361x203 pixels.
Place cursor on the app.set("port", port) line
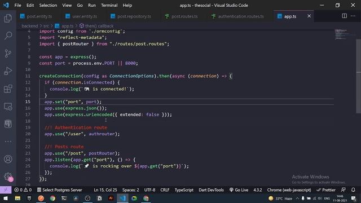pos(73,101)
